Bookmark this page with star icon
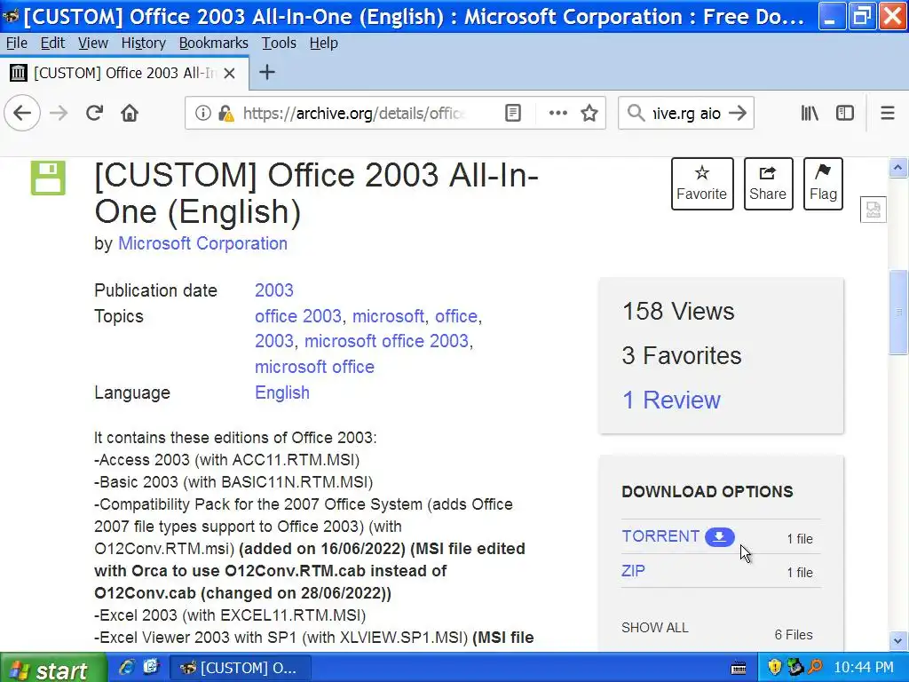 point(589,113)
